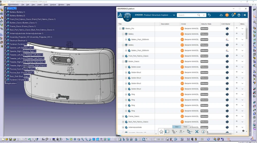Select Assembly_Projector_HD in CATIA spec tree
257x143 pixels.
[x=31, y=37]
